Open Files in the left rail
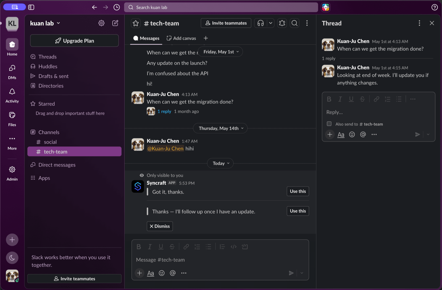This screenshot has height=290, width=442. (12, 118)
